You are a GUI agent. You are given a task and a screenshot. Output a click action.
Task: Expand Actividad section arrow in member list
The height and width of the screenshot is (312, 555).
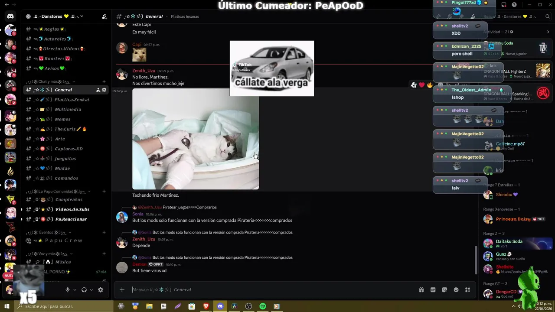pos(548,32)
